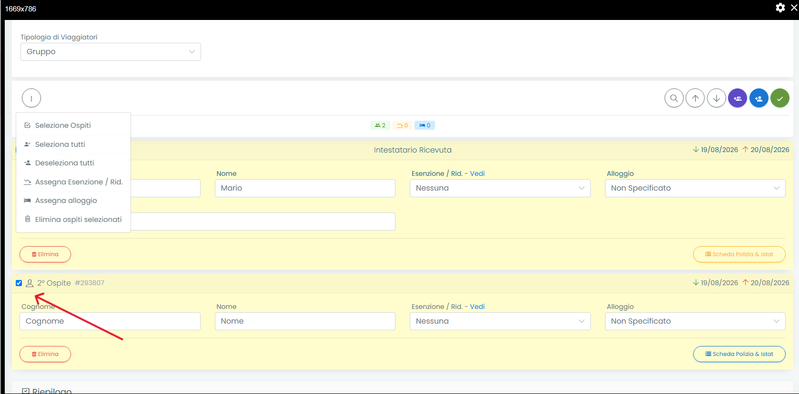Click the purple add group button
Screen dimensions: 799x394
[x=738, y=98]
